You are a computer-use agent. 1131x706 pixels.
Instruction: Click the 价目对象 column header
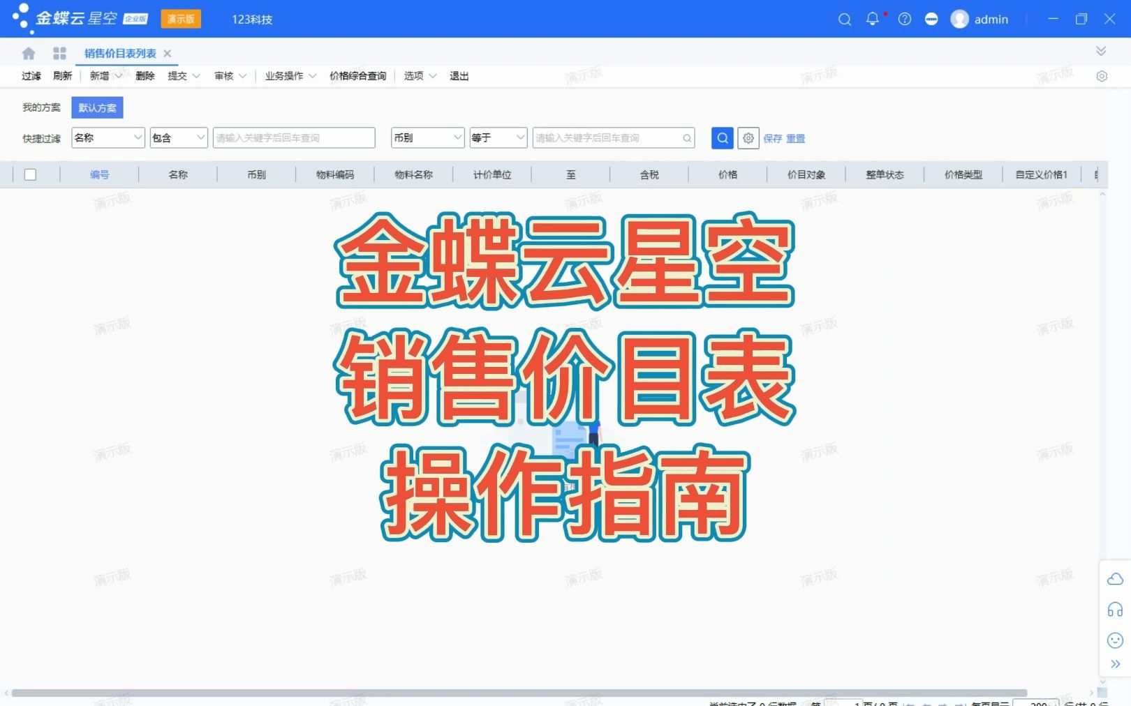[806, 174]
